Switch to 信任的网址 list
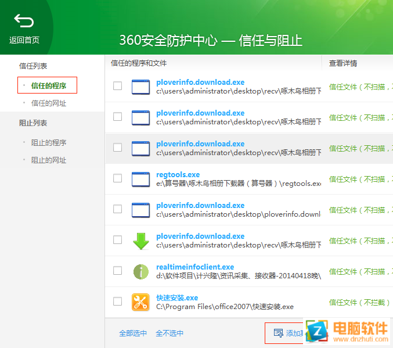The height and width of the screenshot is (348, 393). click(48, 103)
